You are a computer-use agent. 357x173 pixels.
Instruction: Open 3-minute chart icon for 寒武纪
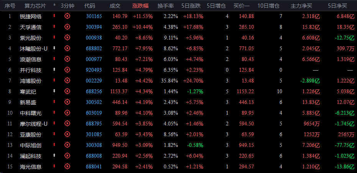(x=67, y=91)
